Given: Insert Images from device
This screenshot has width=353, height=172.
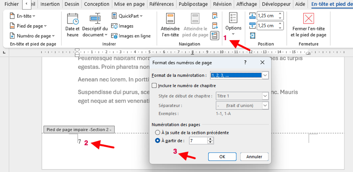Looking at the screenshot, I should 122,26.
